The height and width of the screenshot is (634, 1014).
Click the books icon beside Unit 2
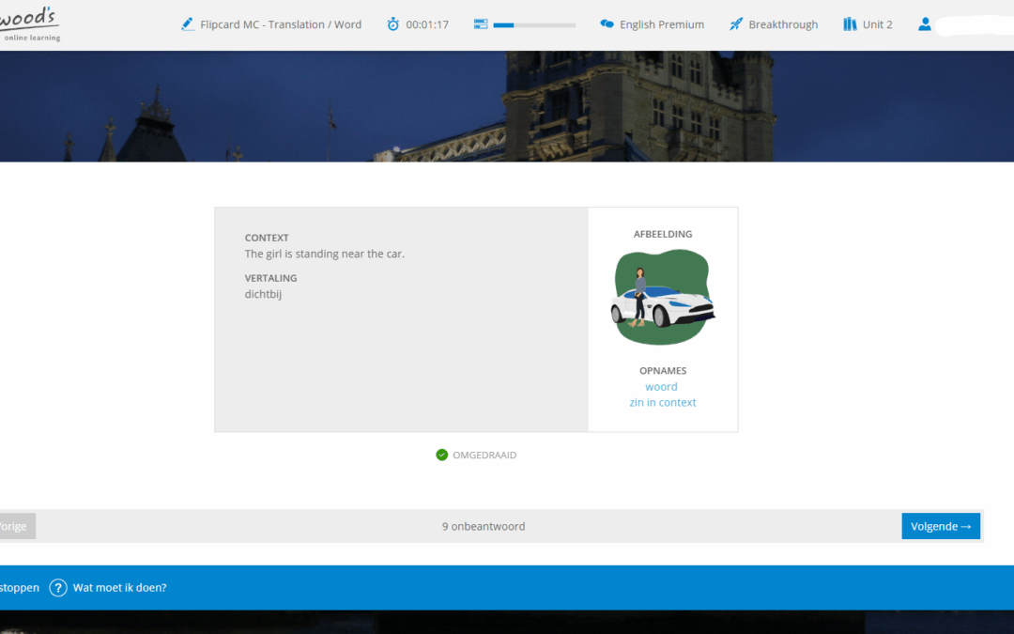click(x=850, y=24)
